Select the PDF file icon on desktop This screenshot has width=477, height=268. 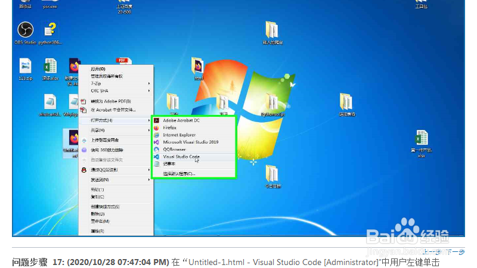(x=123, y=61)
